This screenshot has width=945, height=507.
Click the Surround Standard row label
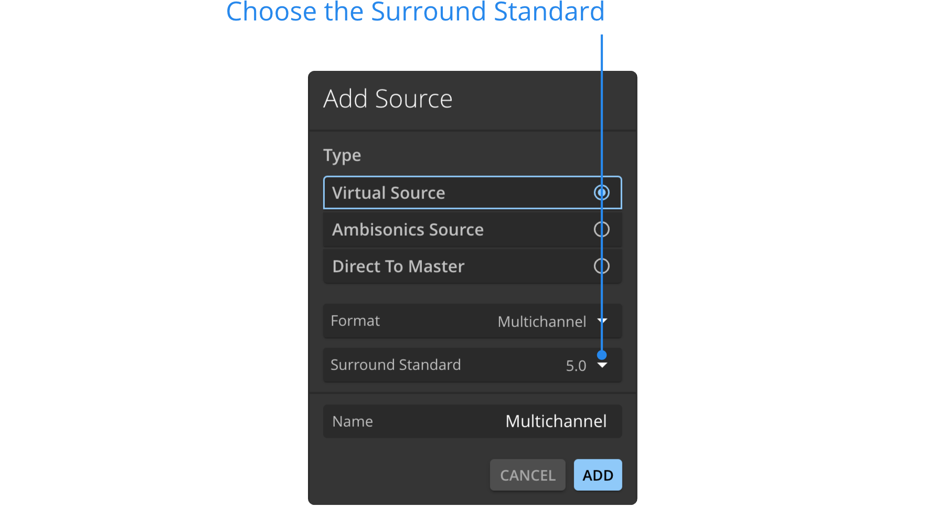click(x=396, y=365)
